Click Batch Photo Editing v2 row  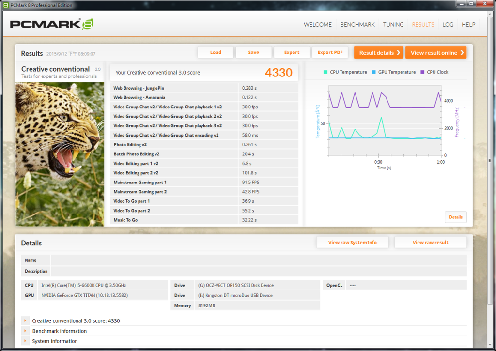pos(204,154)
